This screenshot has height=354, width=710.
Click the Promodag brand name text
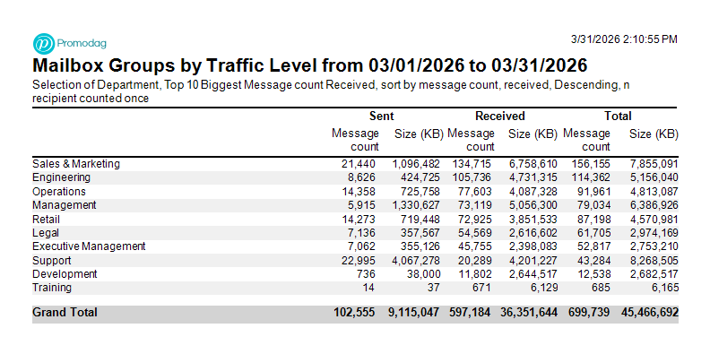point(82,44)
